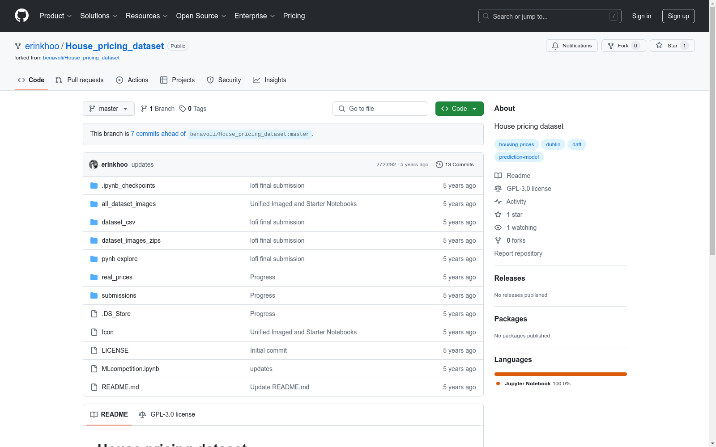Screen dimensions: 716x447
Task: Click the Activity pulse icon
Action: (498, 202)
